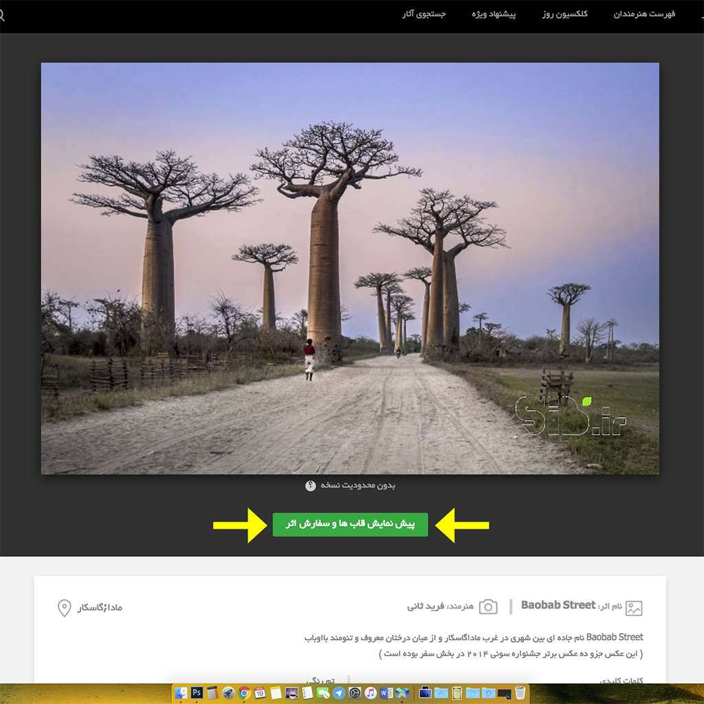Open the Trash in the dock
The height and width of the screenshot is (704, 704).
[520, 693]
